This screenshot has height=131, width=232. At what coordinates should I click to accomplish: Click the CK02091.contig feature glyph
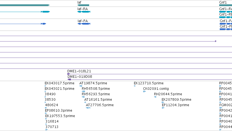coord(144,91)
